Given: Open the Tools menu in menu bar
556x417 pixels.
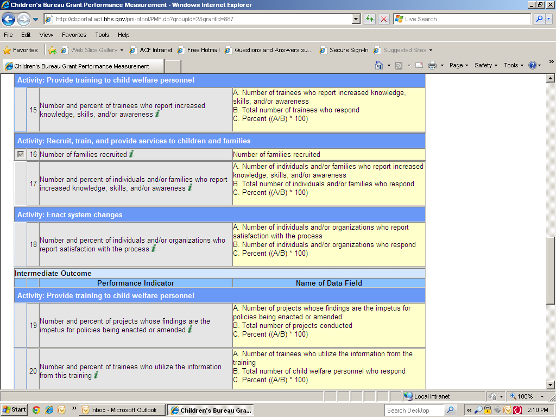Looking at the screenshot, I should coord(102,35).
